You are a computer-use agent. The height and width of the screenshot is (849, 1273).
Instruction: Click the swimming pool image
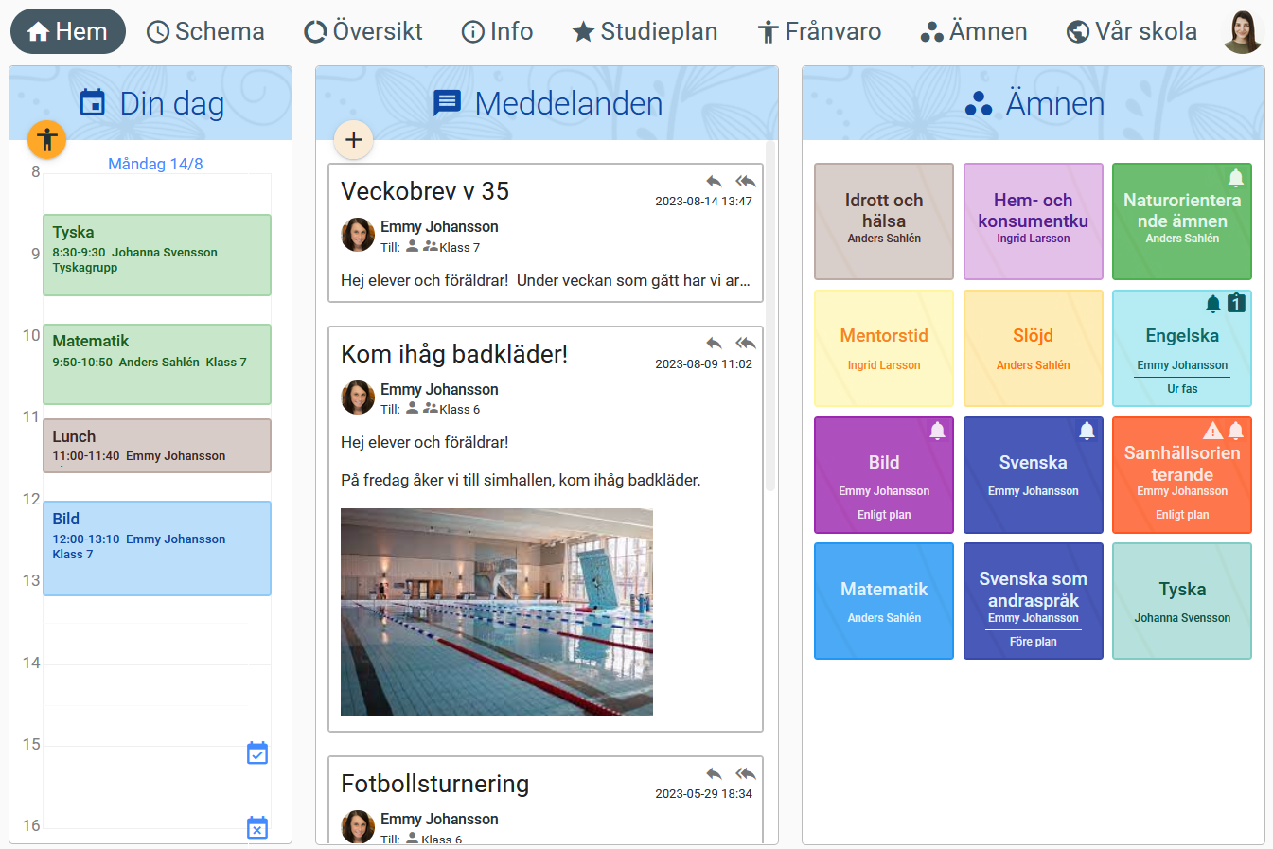497,611
